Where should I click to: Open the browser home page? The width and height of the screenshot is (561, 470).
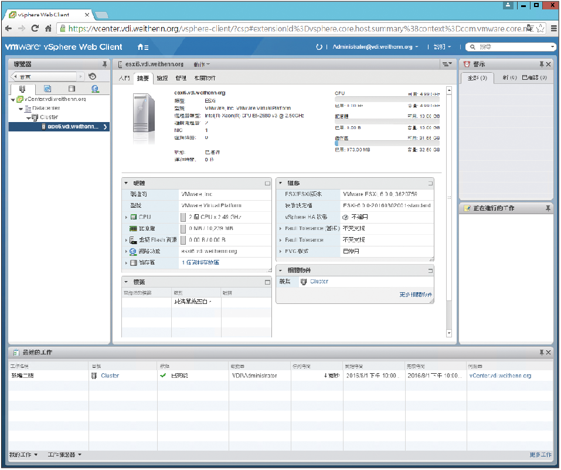tap(48, 28)
